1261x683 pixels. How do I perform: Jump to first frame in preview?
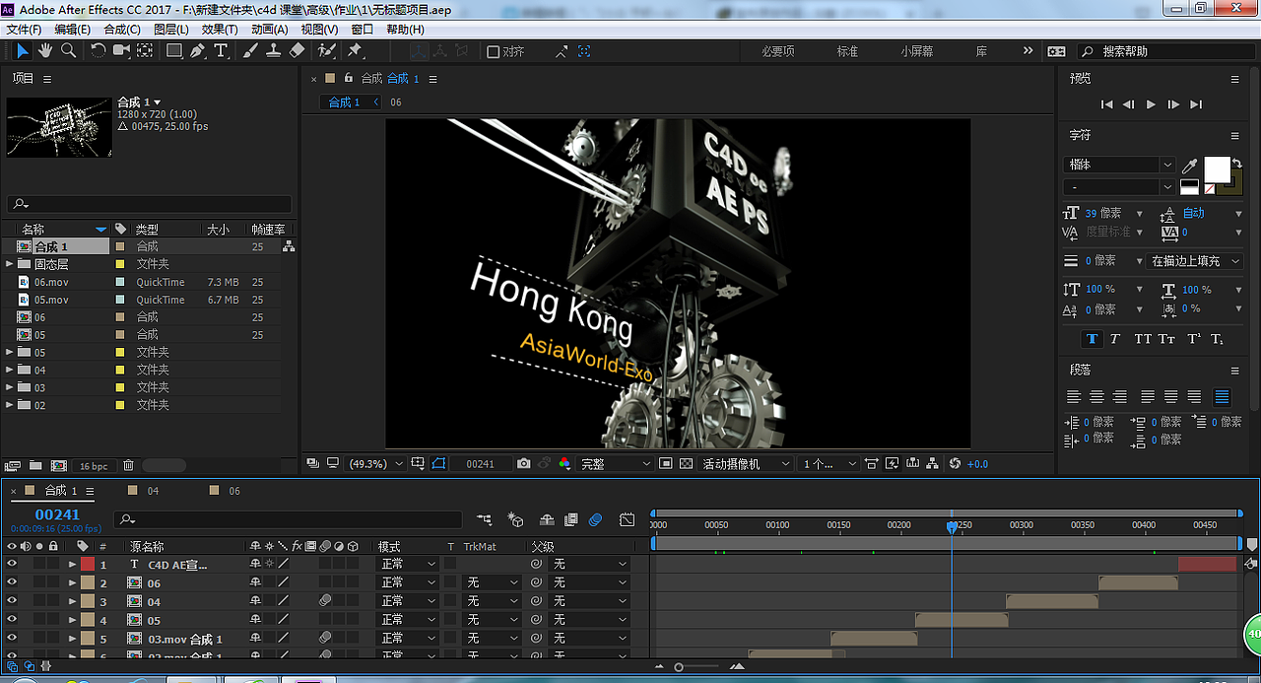(1106, 104)
